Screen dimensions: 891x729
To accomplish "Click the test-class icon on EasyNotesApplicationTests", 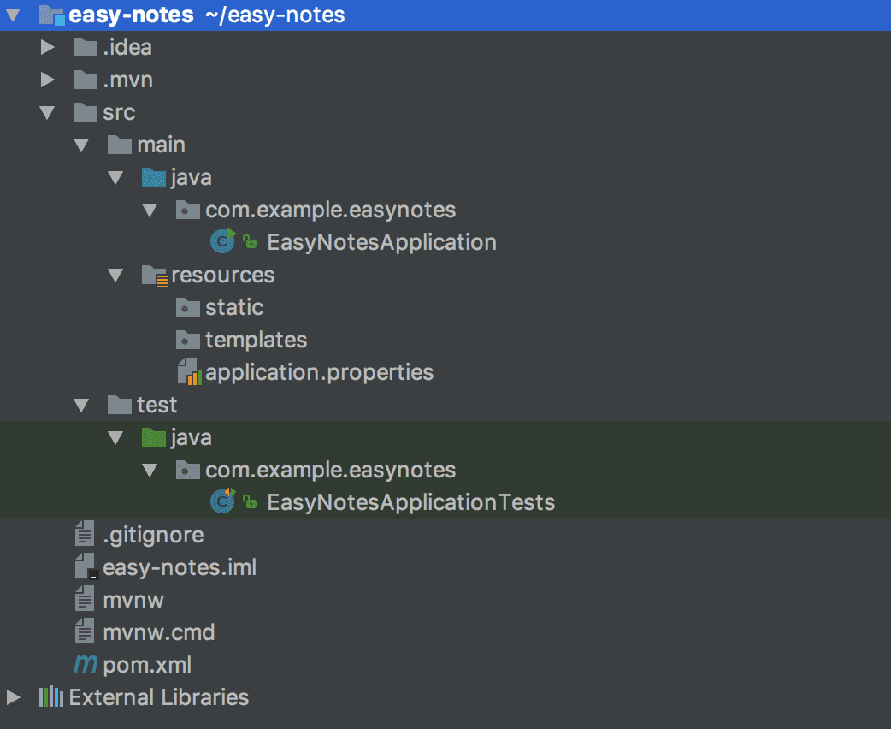I will [221, 502].
